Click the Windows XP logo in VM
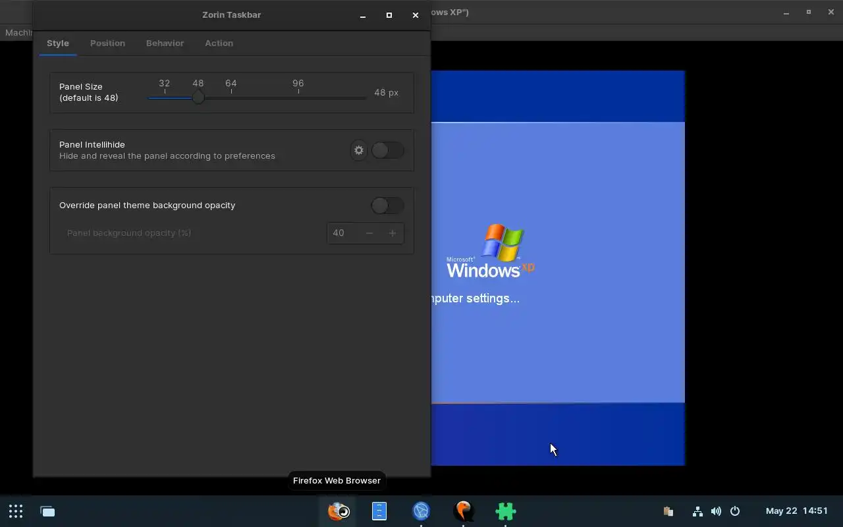 [491, 251]
